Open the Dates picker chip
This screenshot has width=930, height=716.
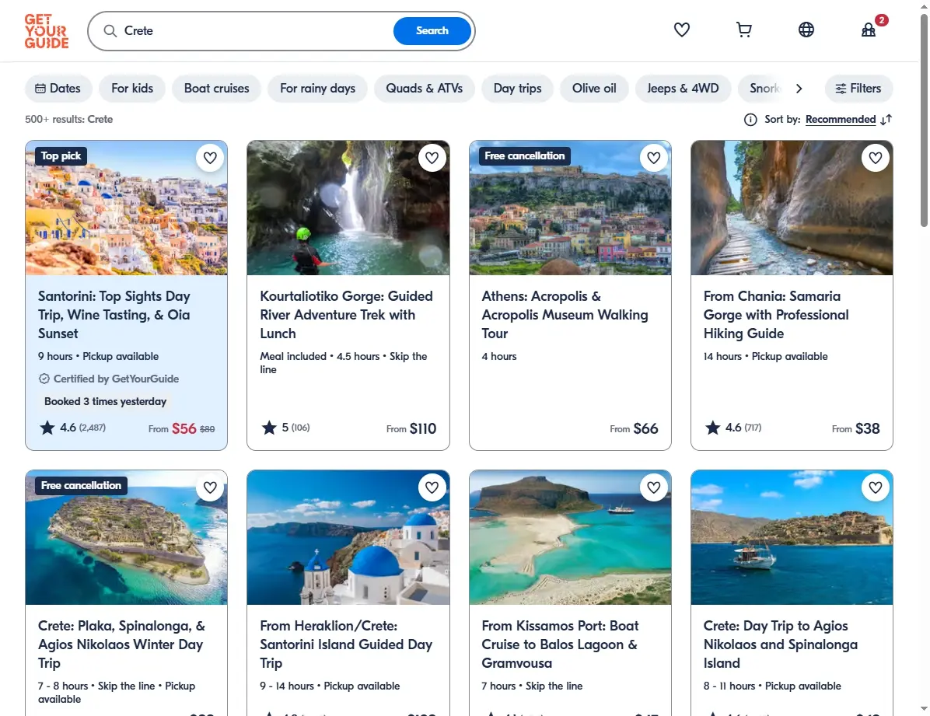point(58,89)
